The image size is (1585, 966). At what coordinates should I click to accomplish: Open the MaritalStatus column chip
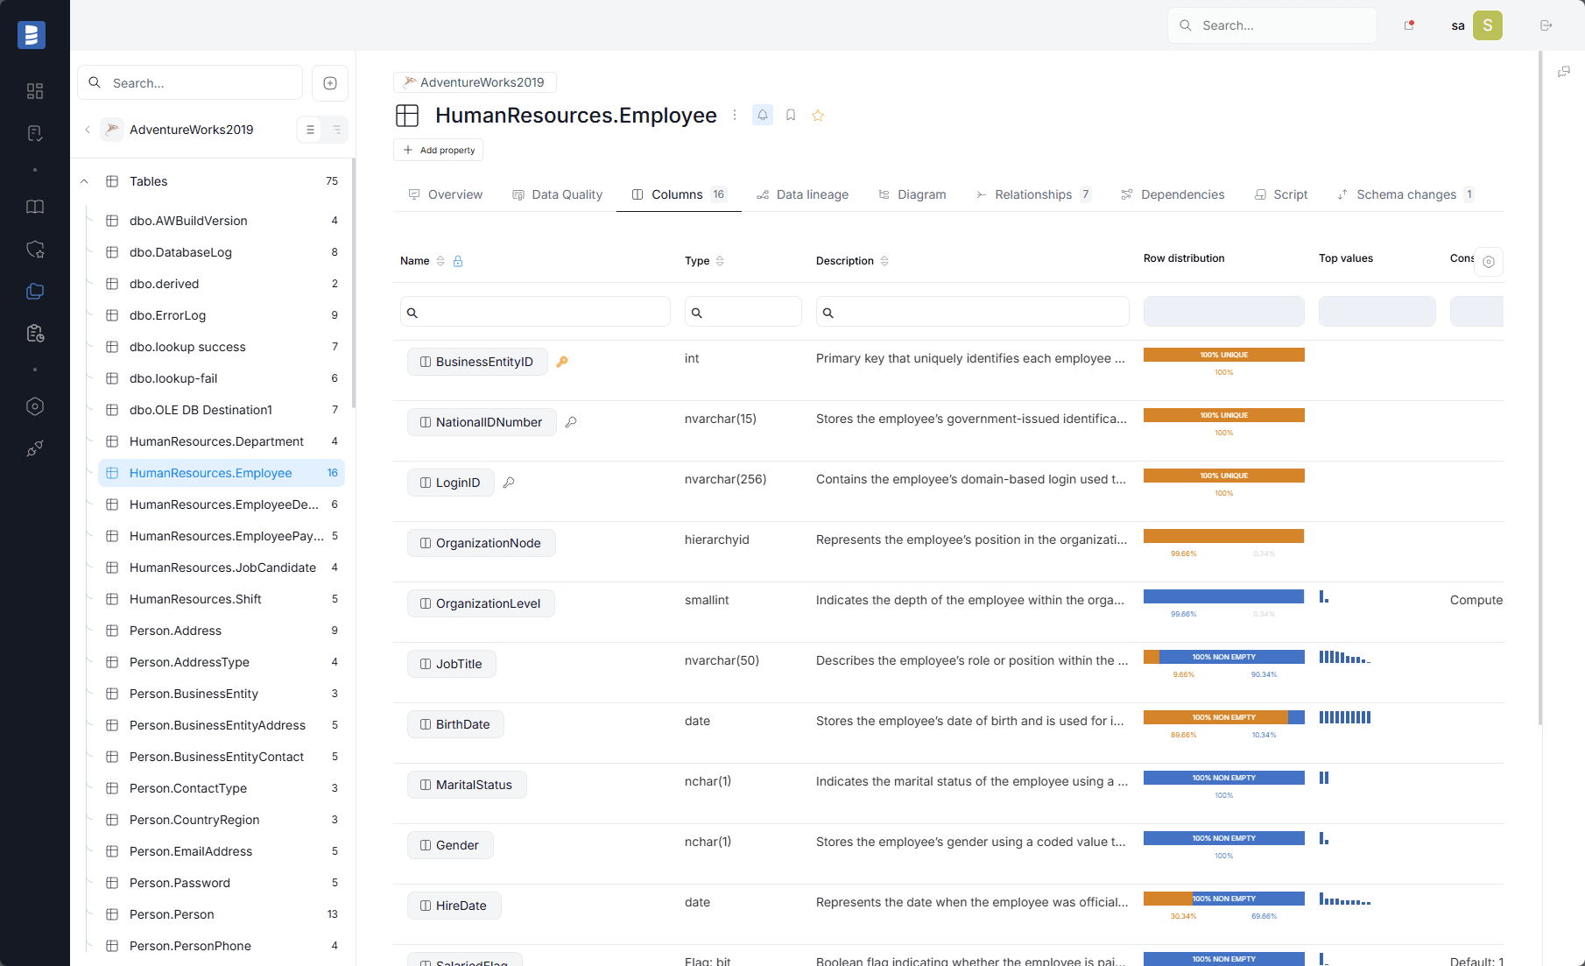pyautogui.click(x=467, y=785)
